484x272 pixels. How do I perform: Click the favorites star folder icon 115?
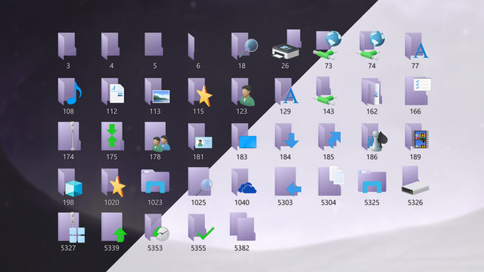200,92
